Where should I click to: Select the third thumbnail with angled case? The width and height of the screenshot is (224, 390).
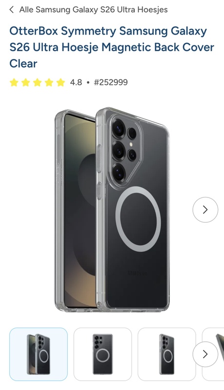click(x=166, y=354)
